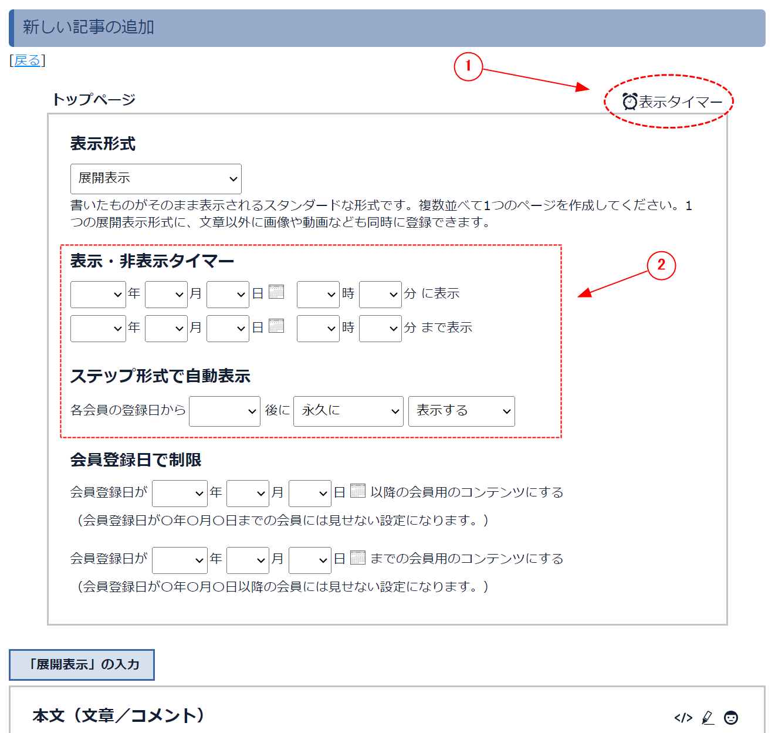
Task: Open month dropdown in 以降の会員用 row
Action: tap(248, 494)
